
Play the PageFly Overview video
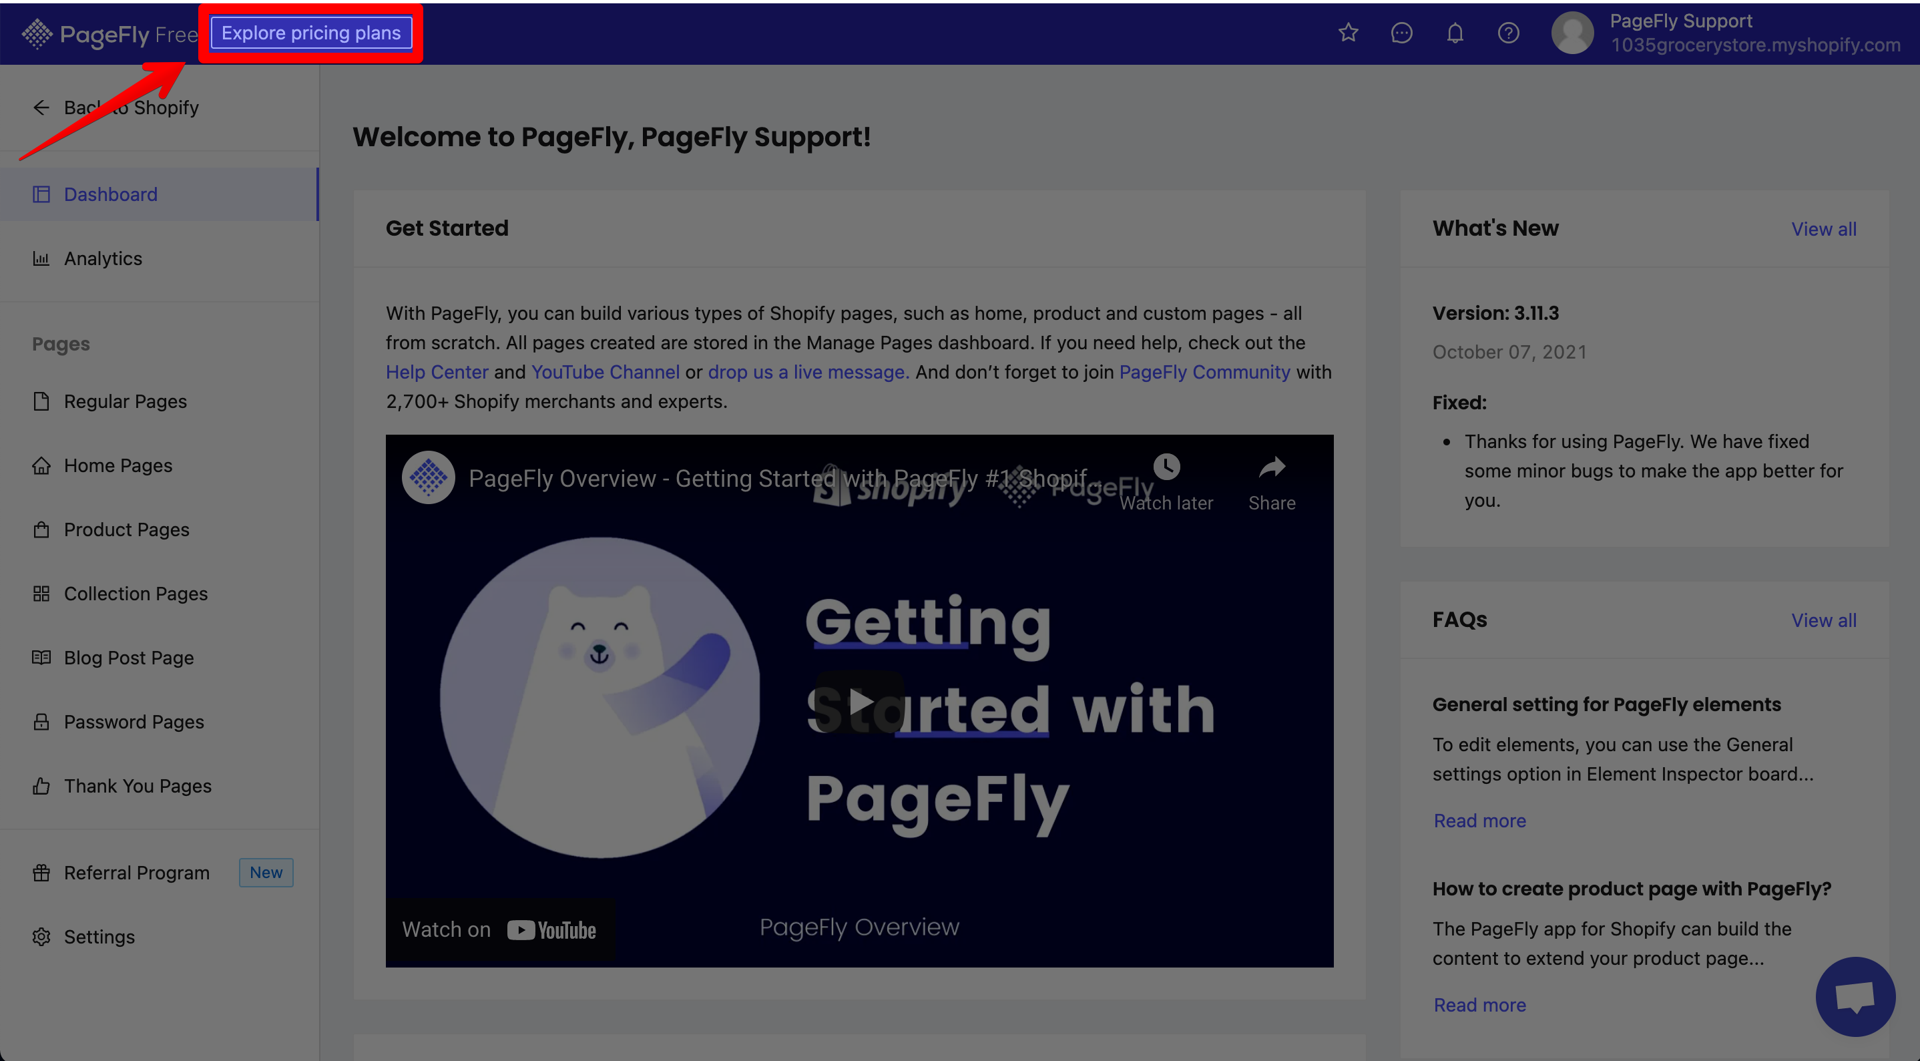pyautogui.click(x=859, y=701)
